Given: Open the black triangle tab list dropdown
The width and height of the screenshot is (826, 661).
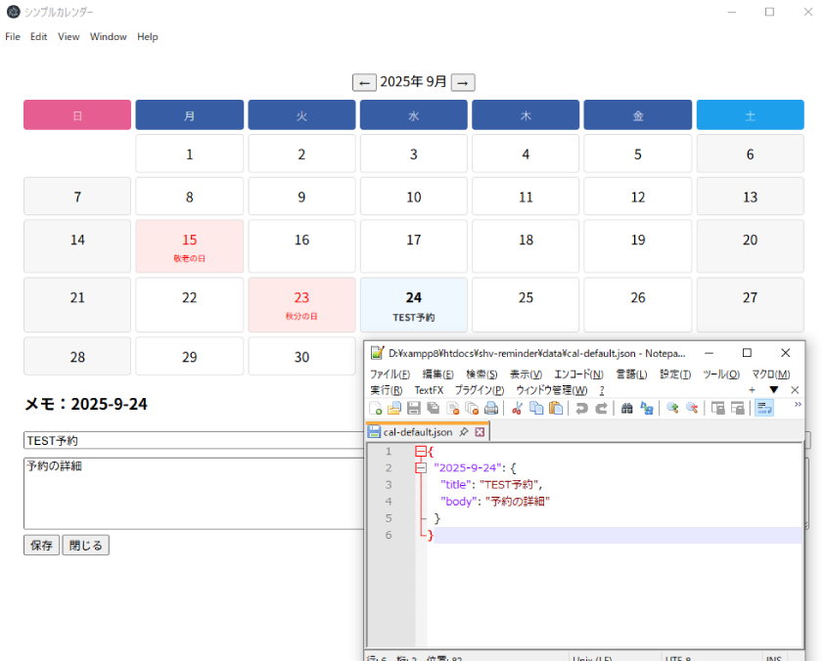Looking at the screenshot, I should 773,390.
